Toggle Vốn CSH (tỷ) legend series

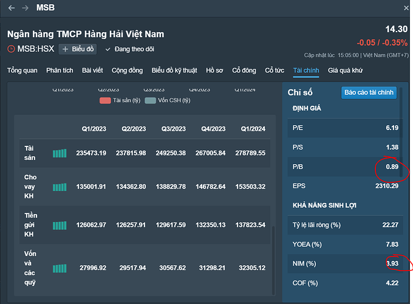[x=168, y=100]
